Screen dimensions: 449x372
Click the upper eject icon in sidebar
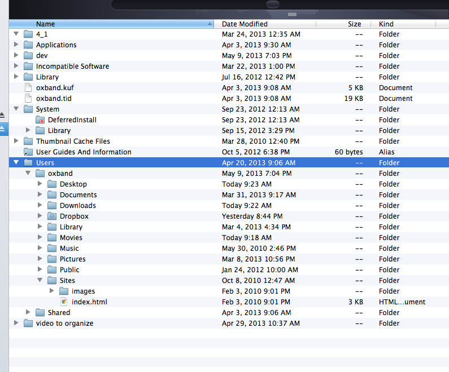tap(2, 115)
